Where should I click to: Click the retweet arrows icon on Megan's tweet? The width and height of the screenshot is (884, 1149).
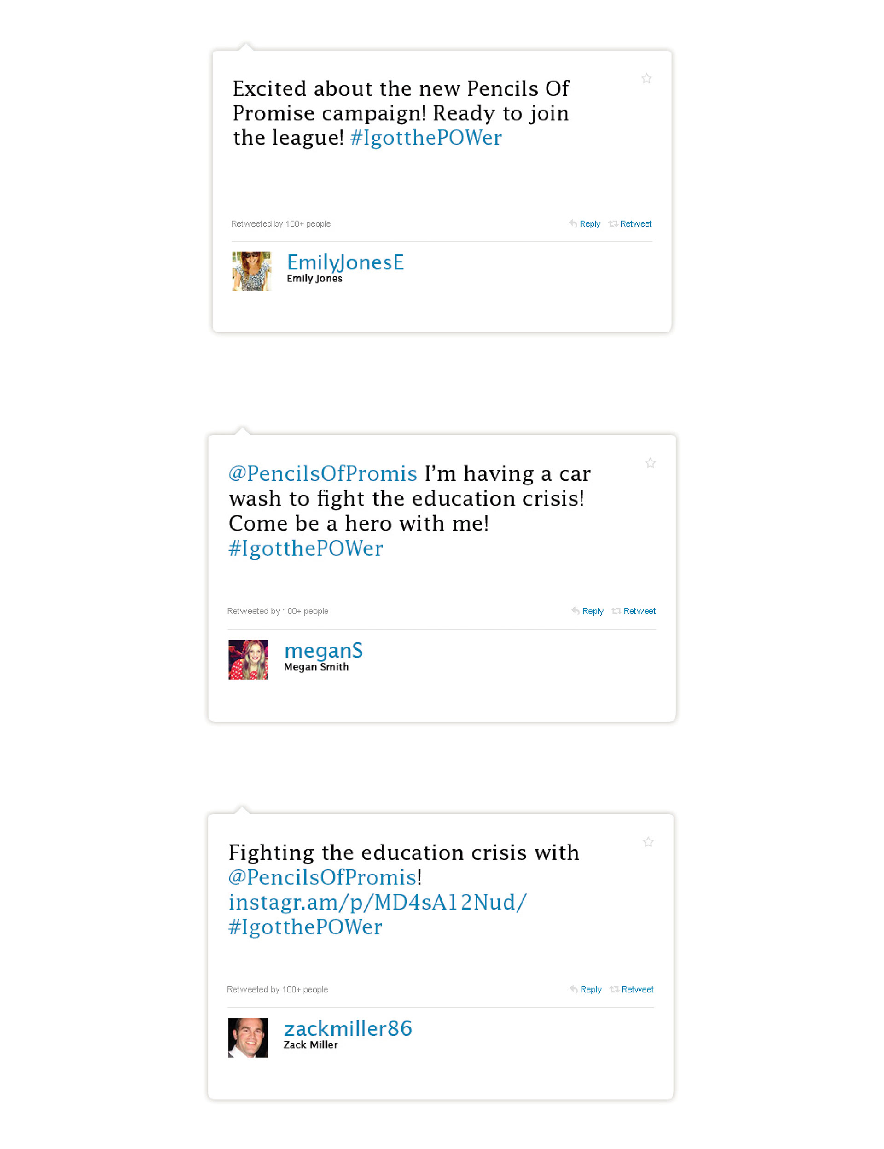[616, 611]
